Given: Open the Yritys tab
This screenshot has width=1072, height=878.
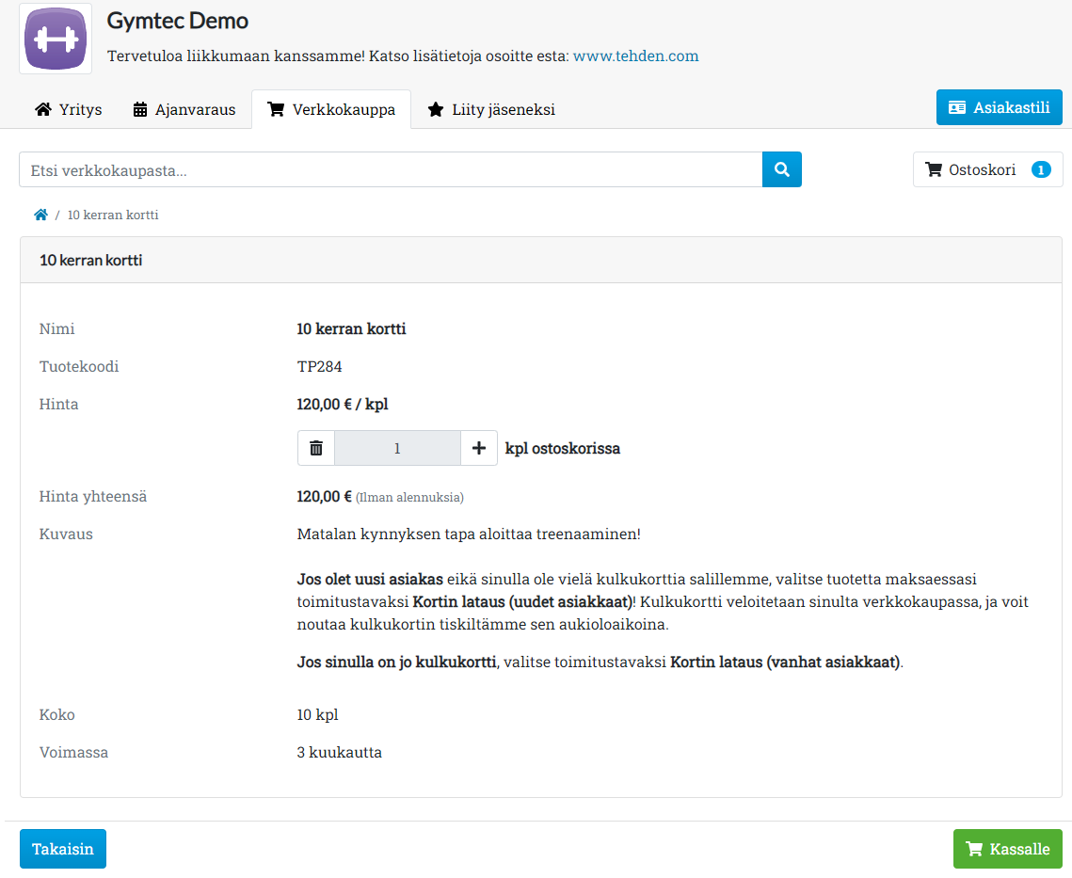Looking at the screenshot, I should pyautogui.click(x=69, y=109).
